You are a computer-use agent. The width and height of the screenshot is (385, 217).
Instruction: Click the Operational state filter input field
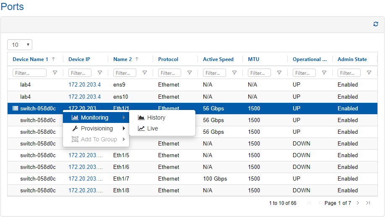[x=304, y=73]
